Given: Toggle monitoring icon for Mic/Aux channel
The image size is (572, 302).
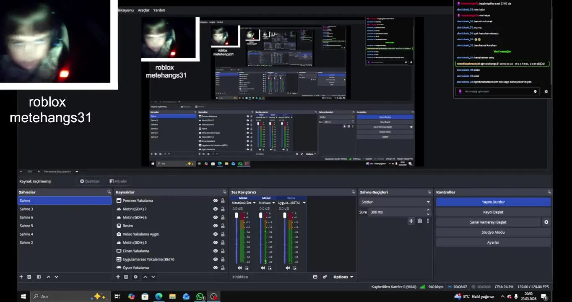Looking at the screenshot, I should point(270,268).
